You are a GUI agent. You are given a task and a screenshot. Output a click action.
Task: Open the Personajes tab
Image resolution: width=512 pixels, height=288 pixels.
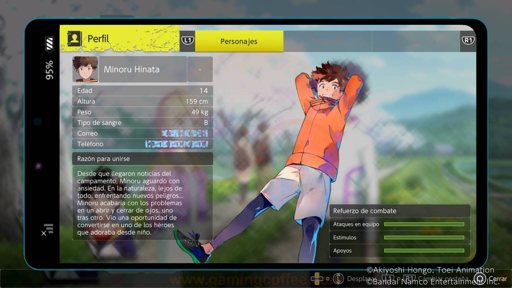click(x=239, y=41)
